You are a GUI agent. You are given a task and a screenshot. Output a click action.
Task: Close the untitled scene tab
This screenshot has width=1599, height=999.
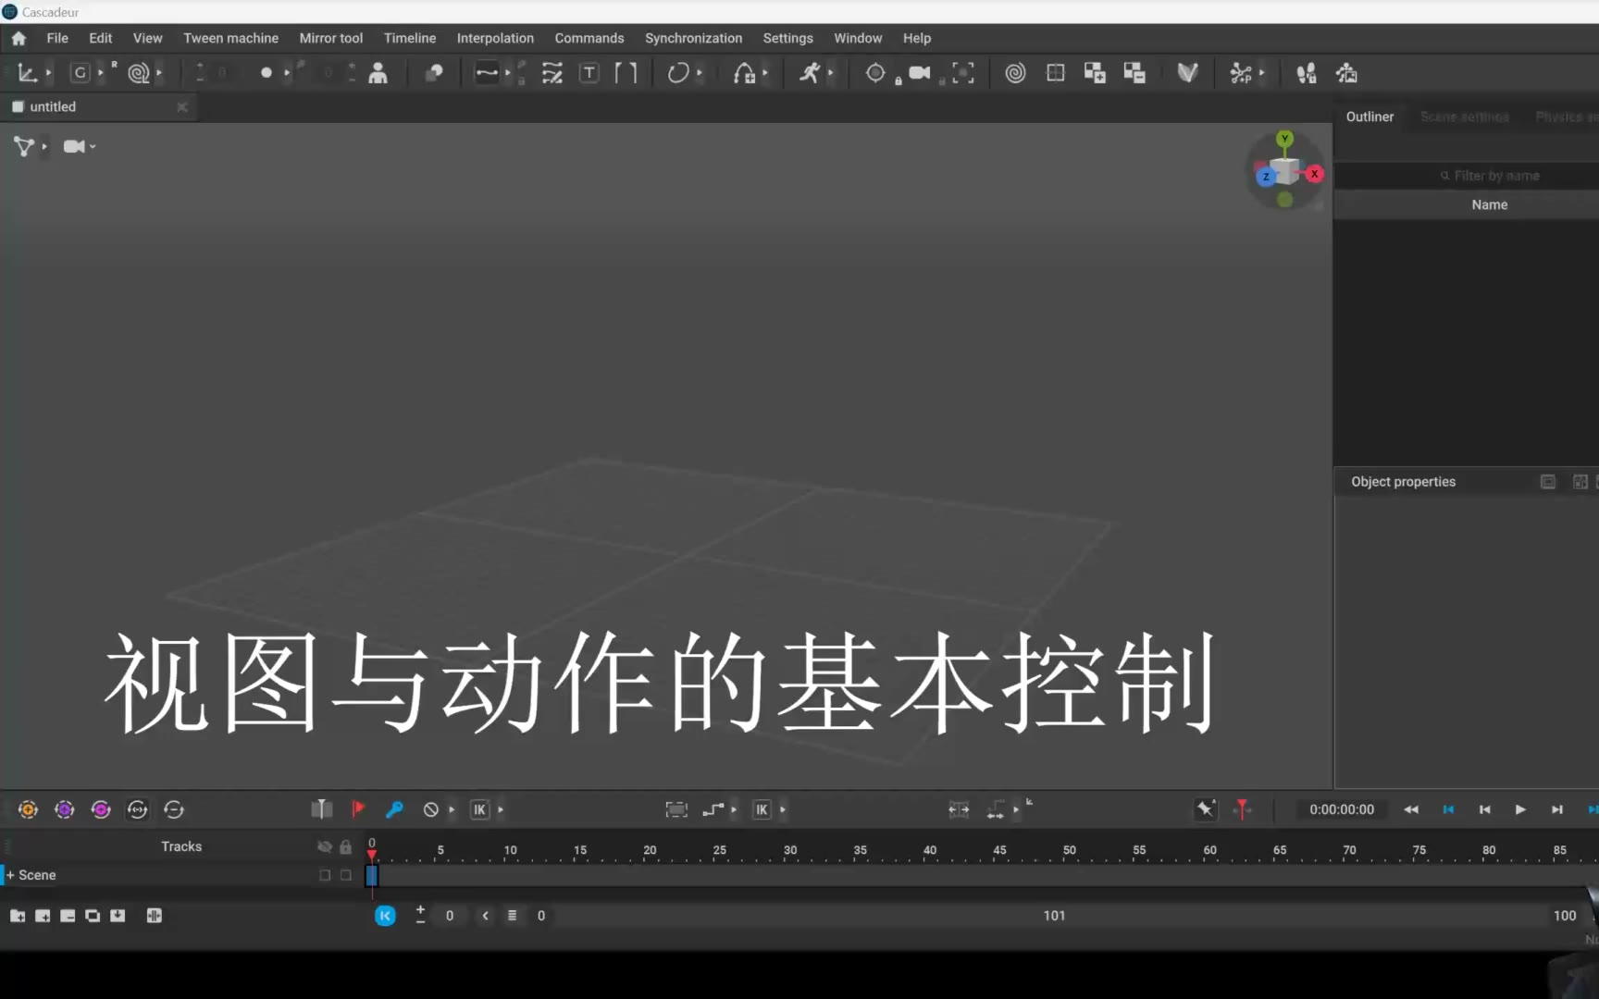pyautogui.click(x=182, y=107)
